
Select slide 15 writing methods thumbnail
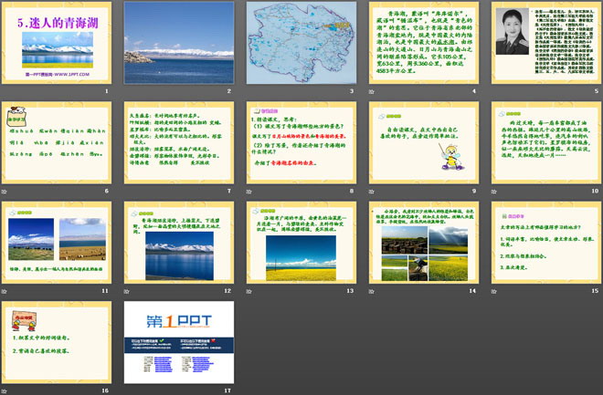546,243
